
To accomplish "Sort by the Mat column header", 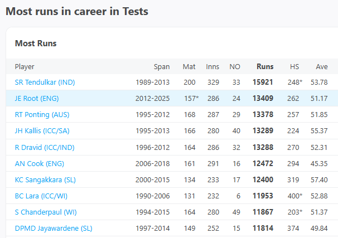I will click(189, 67).
